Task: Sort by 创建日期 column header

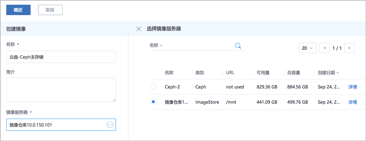Action: pyautogui.click(x=328, y=73)
